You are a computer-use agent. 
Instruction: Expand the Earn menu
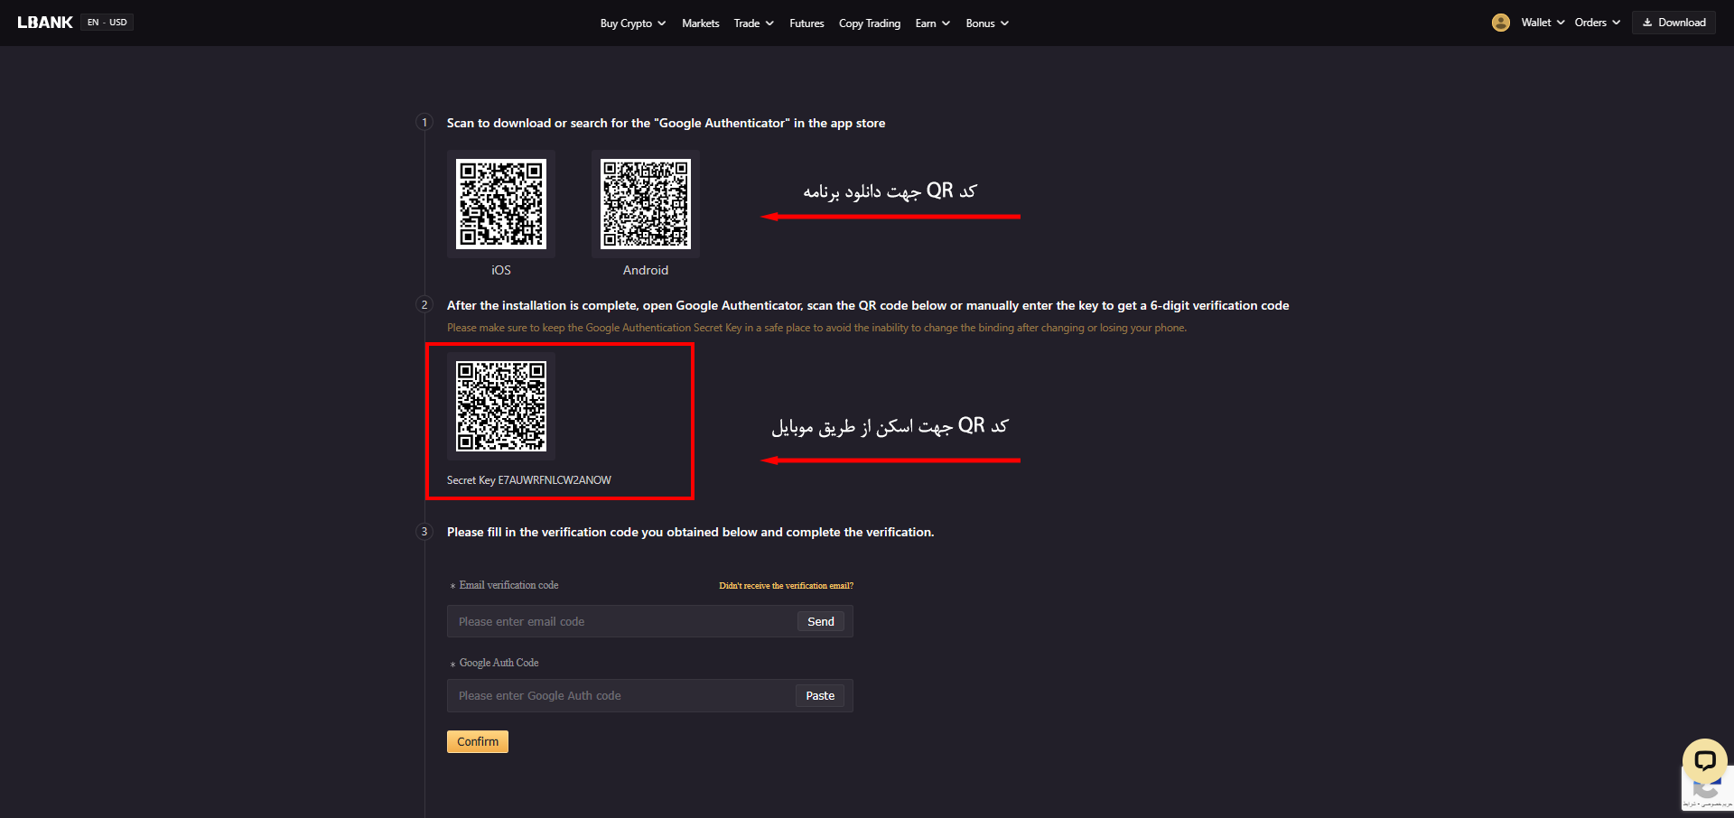[933, 23]
